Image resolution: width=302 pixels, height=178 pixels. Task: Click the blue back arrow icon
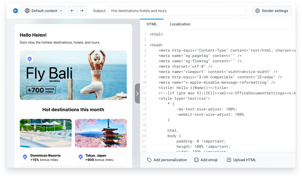15,11
